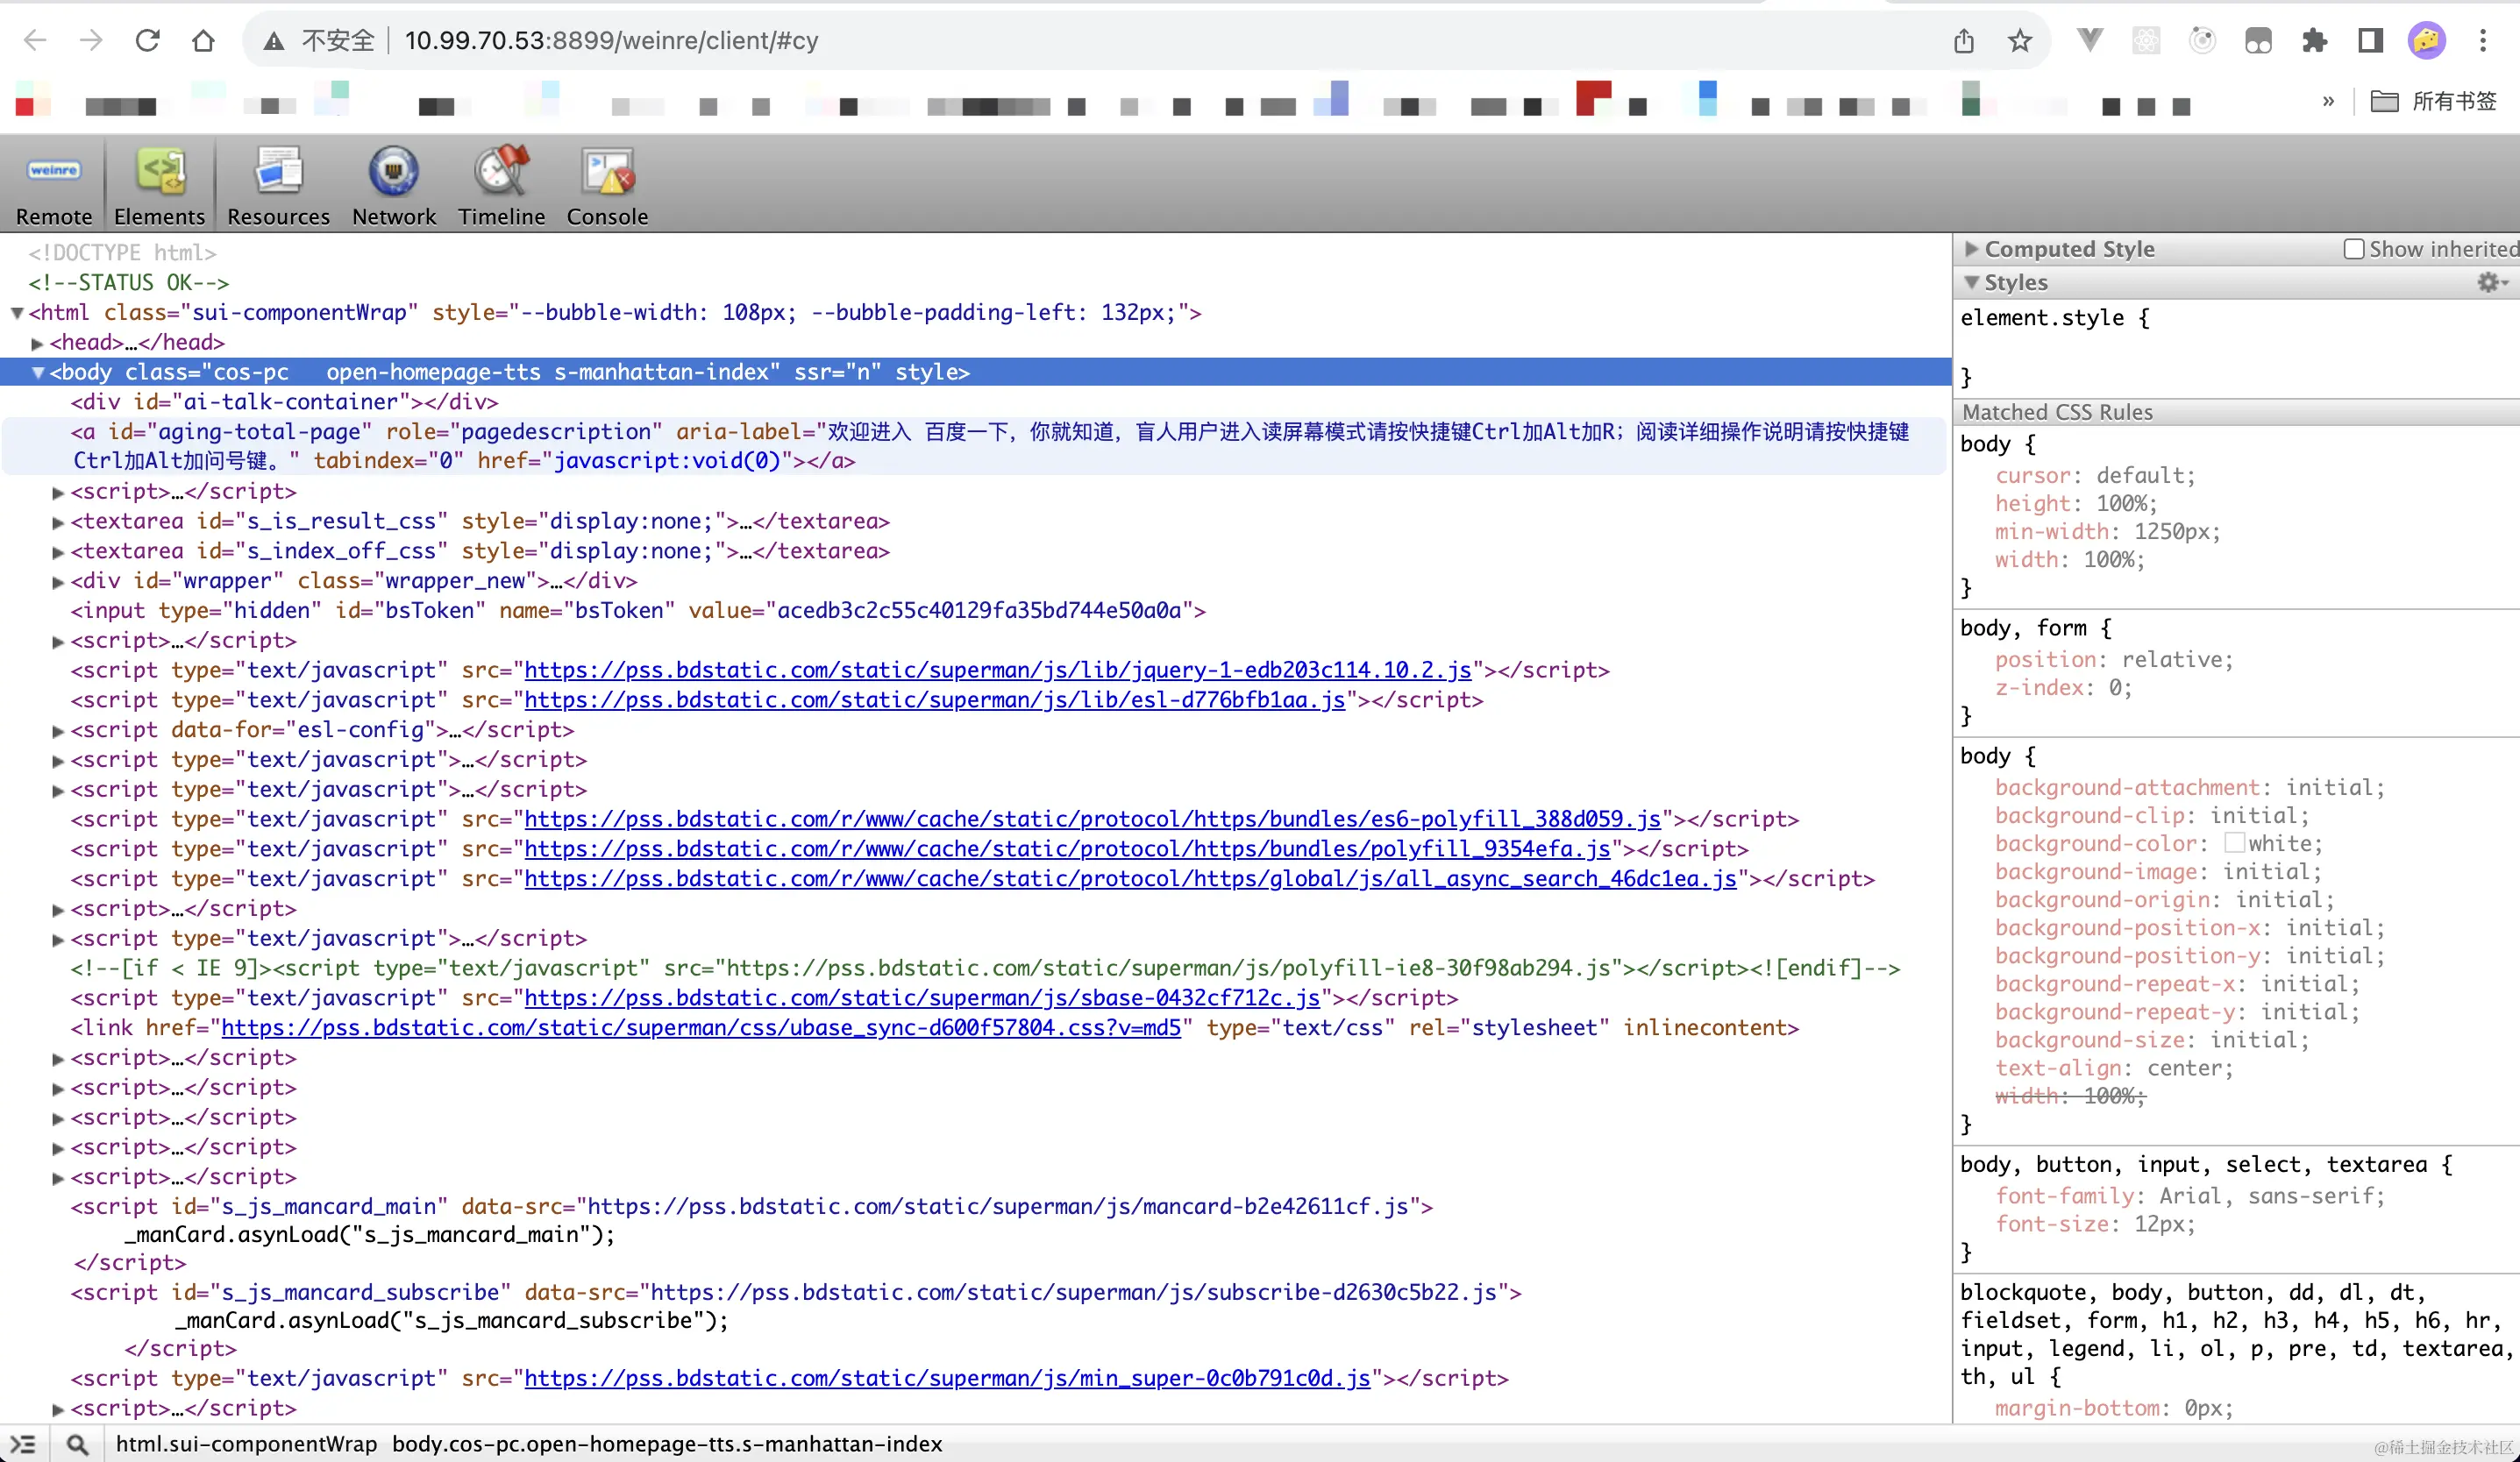Image resolution: width=2520 pixels, height=1462 pixels.
Task: Click the search magnifier in status bar
Action: [x=77, y=1444]
